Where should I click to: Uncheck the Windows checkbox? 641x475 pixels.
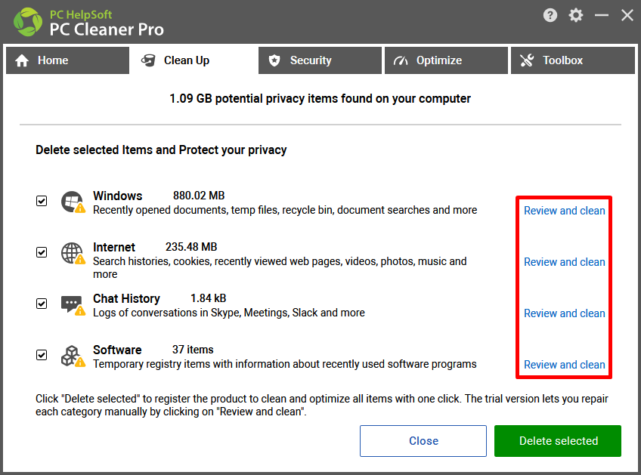42,201
